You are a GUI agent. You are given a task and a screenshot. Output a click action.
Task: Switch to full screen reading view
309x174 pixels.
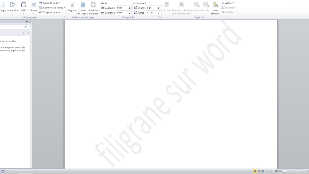tap(259, 171)
